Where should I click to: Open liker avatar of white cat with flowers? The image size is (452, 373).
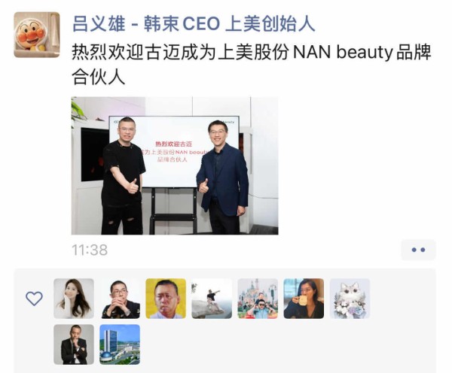click(350, 299)
